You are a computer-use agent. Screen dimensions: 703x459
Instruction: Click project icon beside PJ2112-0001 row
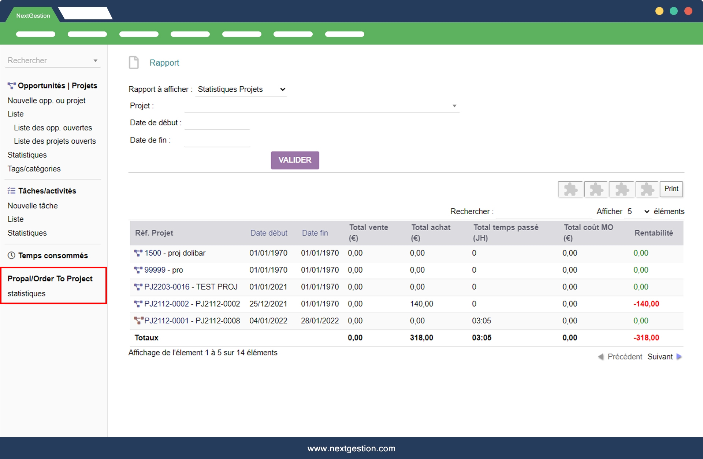138,320
